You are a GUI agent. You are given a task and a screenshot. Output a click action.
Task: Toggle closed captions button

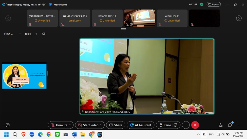pyautogui.click(x=8, y=125)
